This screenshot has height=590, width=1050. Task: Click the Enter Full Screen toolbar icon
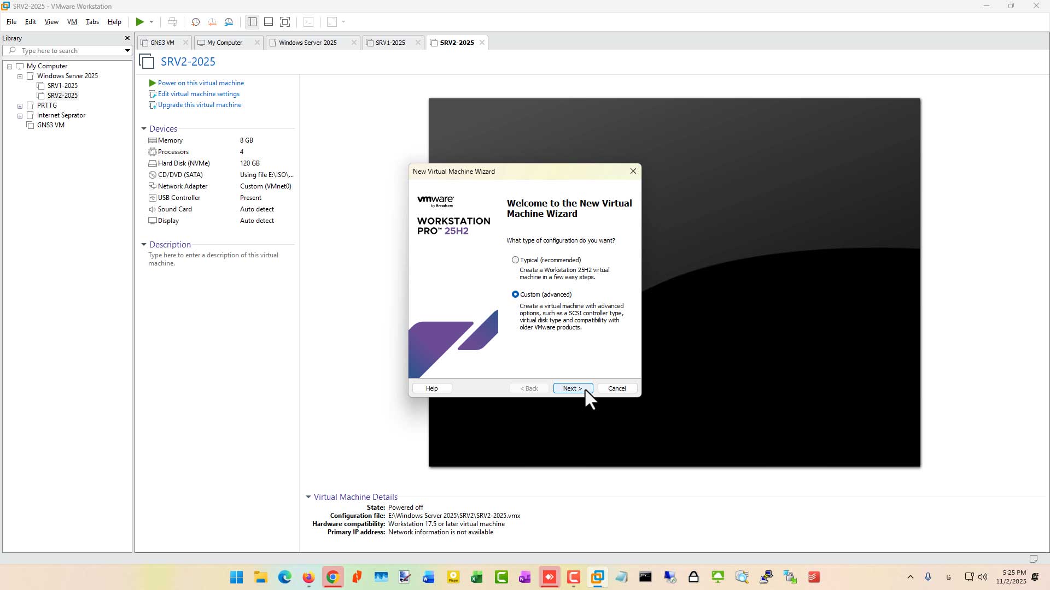(285, 22)
